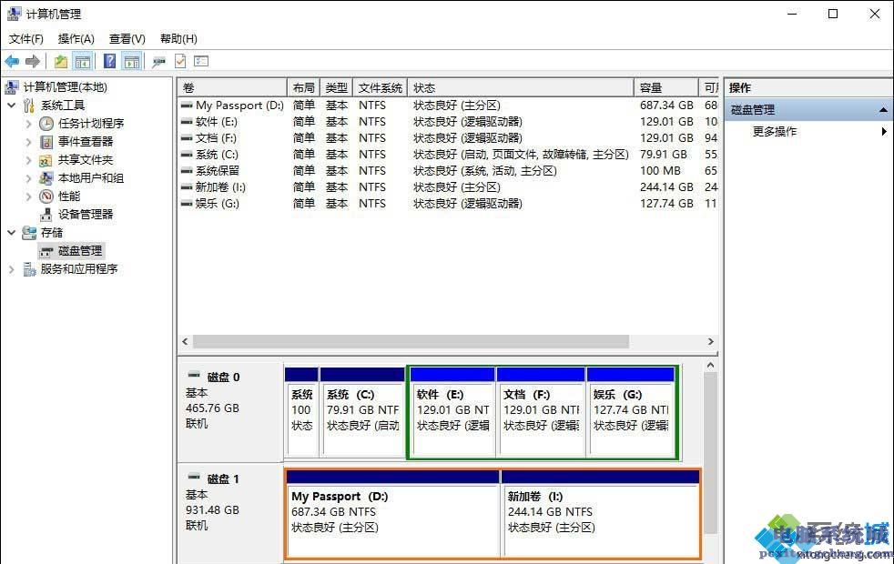The image size is (894, 564).
Task: Select the 系统 (C:) volume row
Action: pos(448,155)
